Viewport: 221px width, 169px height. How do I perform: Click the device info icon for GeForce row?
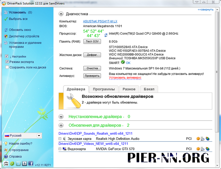[x=203, y=149]
